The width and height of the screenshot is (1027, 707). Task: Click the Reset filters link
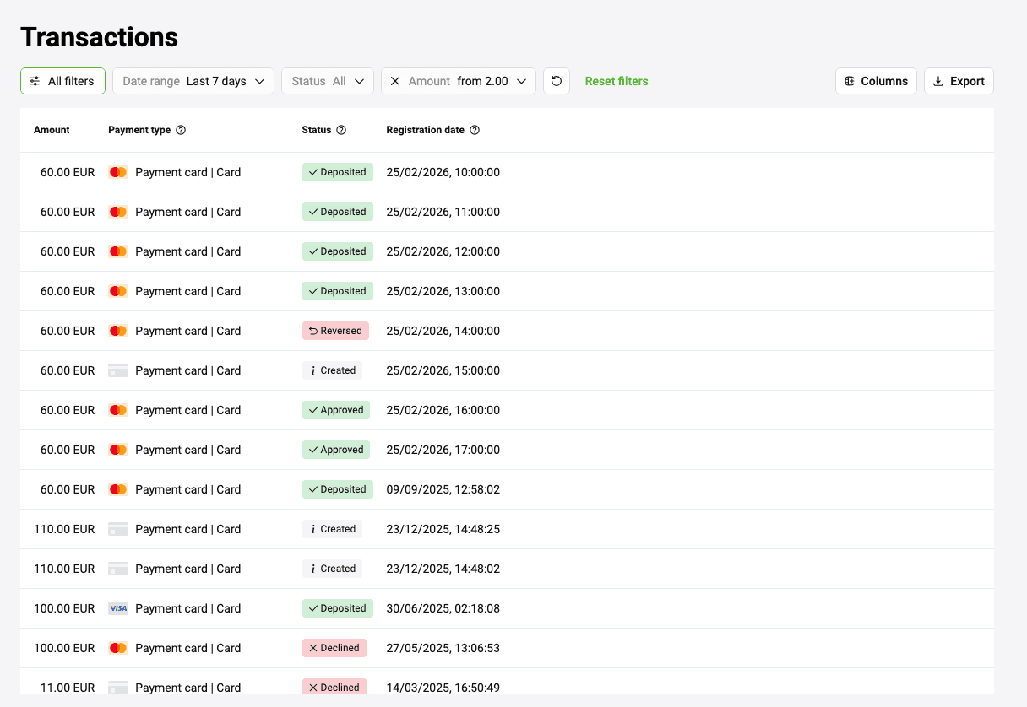[x=617, y=81]
